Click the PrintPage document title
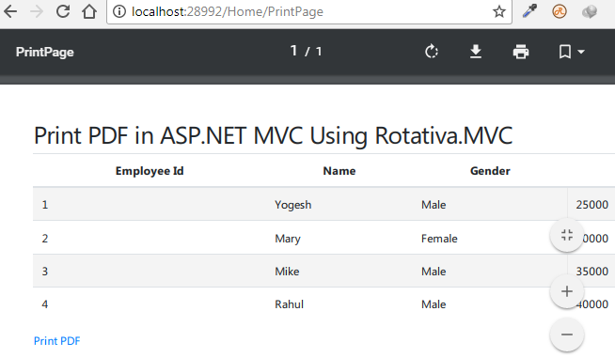This screenshot has height=358, width=615. (45, 52)
